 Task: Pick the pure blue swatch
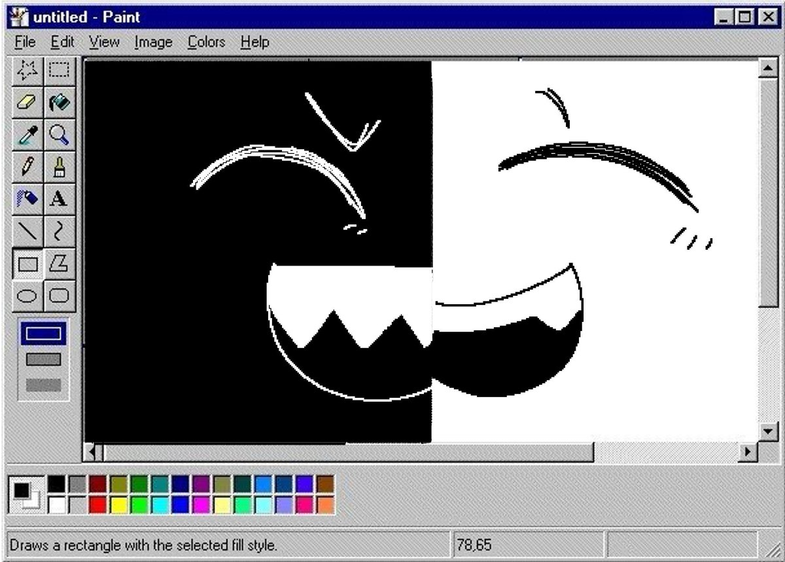point(181,504)
